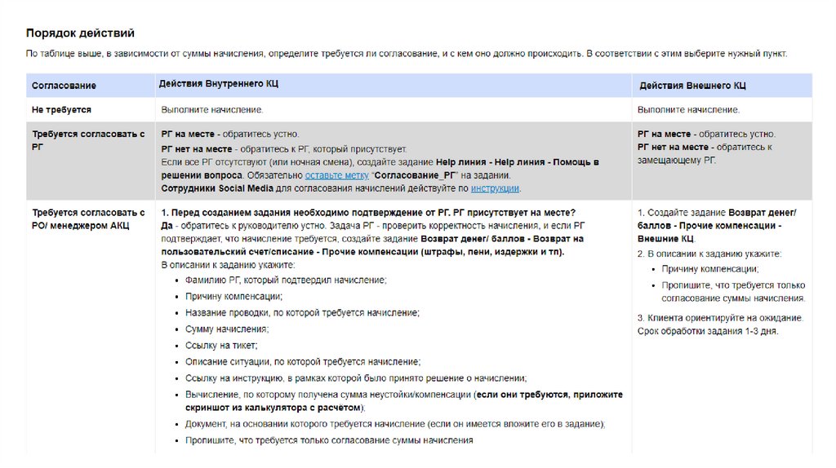The height and width of the screenshot is (468, 836).
Task: Click "В описании к заданию укажите:" in Внутреннего КЦ column
Action: (x=228, y=265)
